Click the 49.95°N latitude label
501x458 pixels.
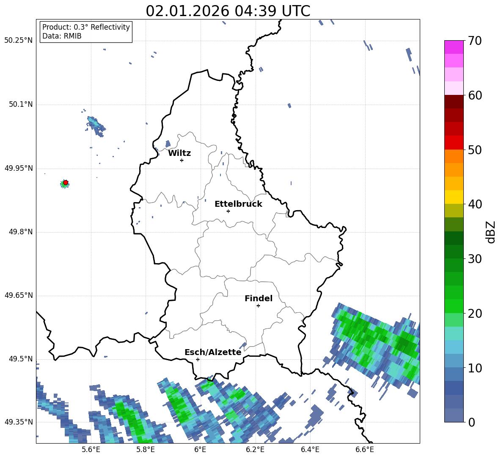point(19,168)
